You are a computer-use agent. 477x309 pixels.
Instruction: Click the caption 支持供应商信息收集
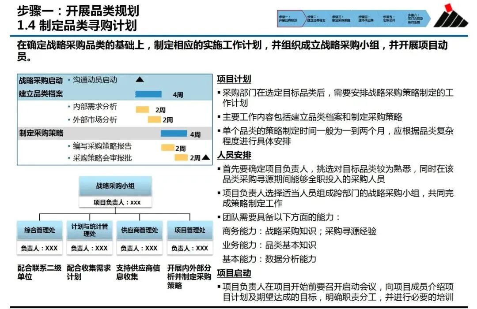[x=138, y=272]
